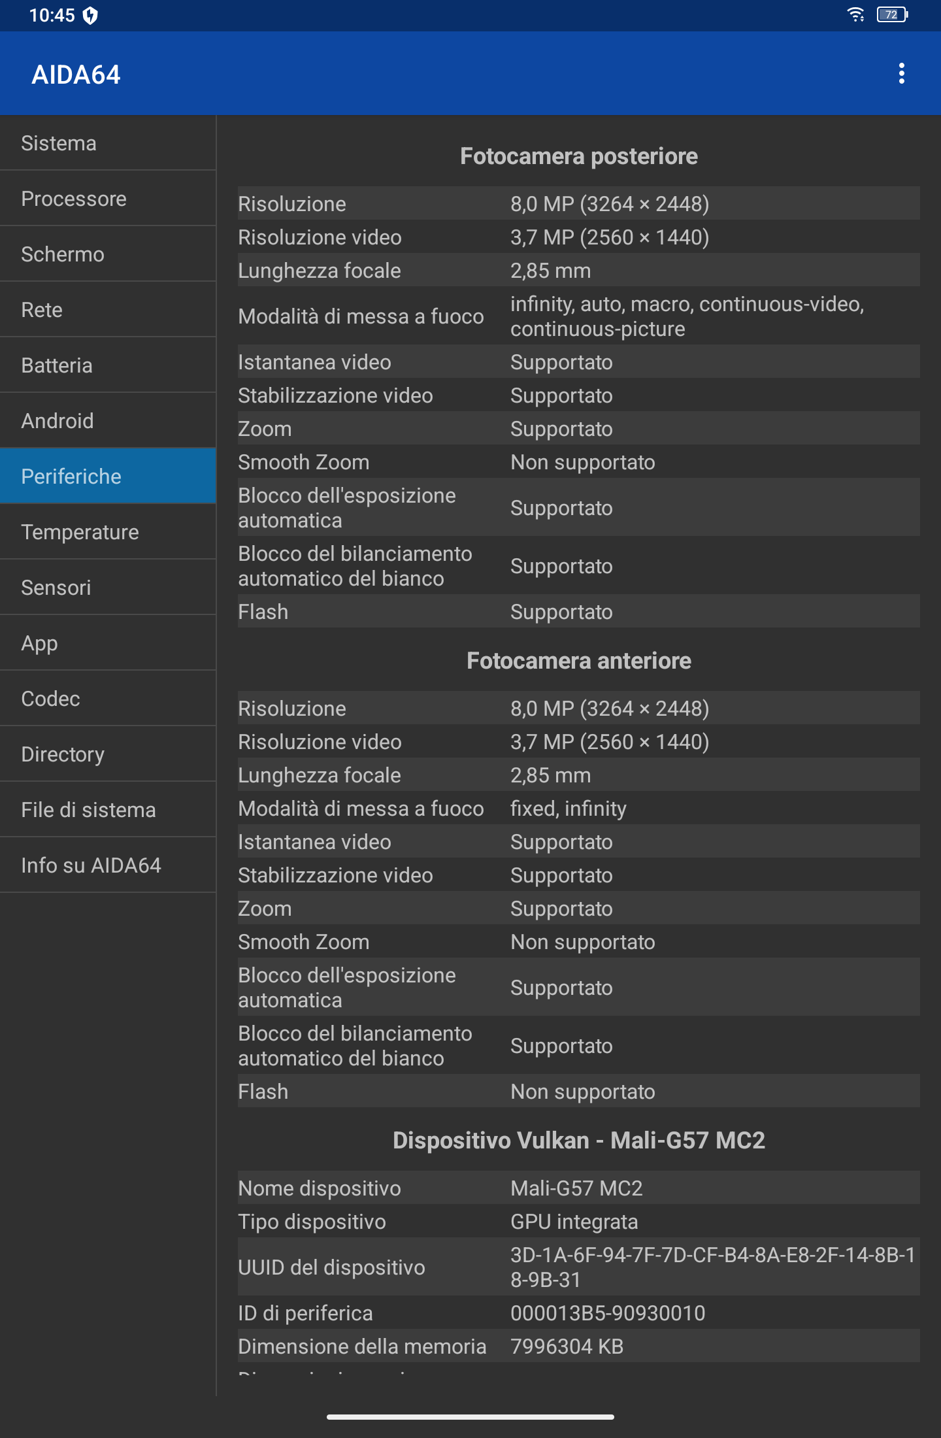The image size is (941, 1438).
Task: Select front camera Blocco del bilanciamento bianco row
Action: click(x=579, y=1045)
